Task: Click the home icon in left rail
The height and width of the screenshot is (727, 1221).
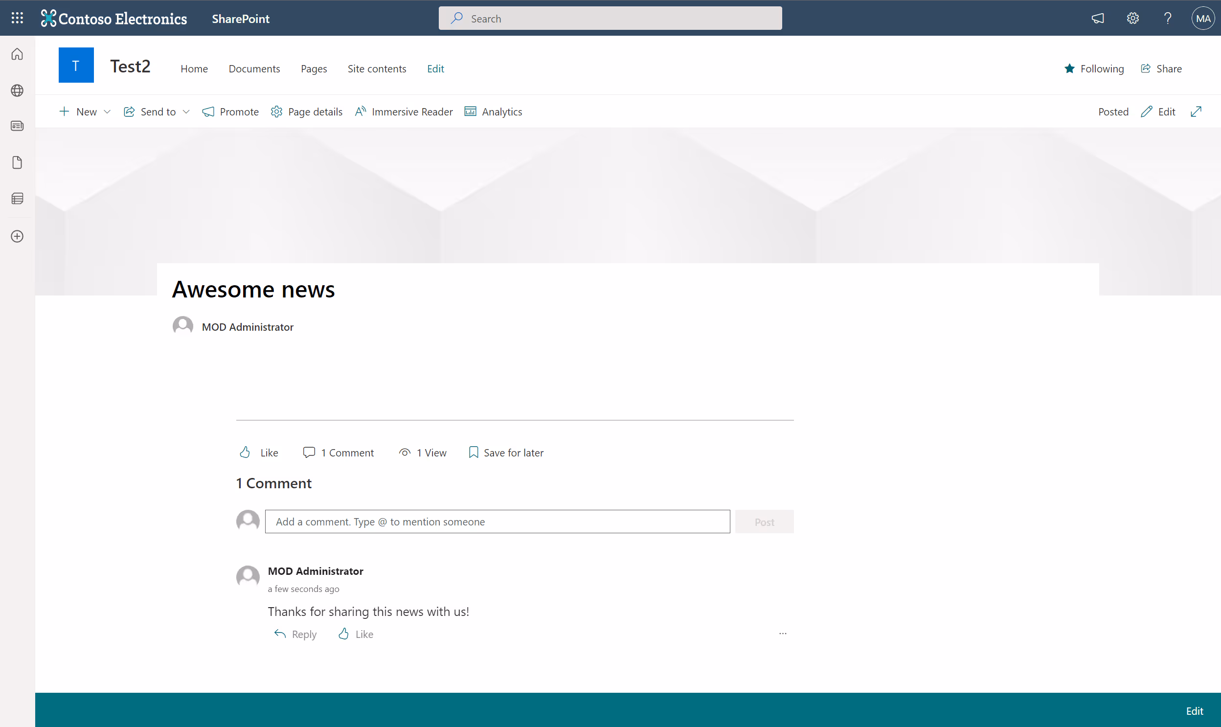Action: (x=17, y=54)
